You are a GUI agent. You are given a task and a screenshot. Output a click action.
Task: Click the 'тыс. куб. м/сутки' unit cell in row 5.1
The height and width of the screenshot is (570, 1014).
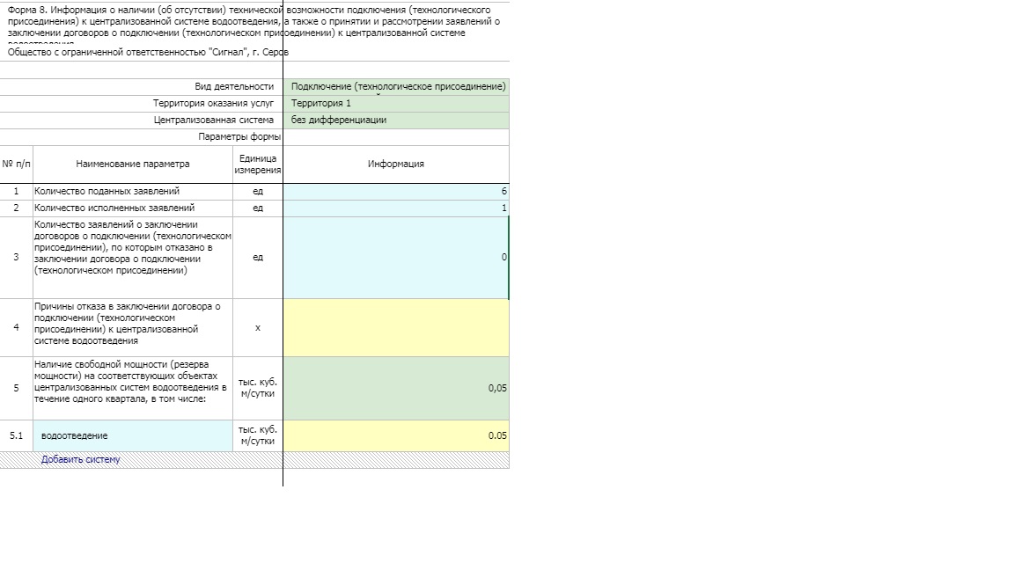(257, 435)
